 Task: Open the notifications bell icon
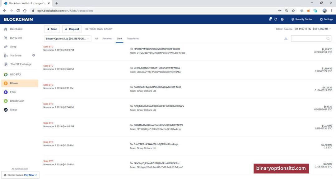click(x=270, y=19)
